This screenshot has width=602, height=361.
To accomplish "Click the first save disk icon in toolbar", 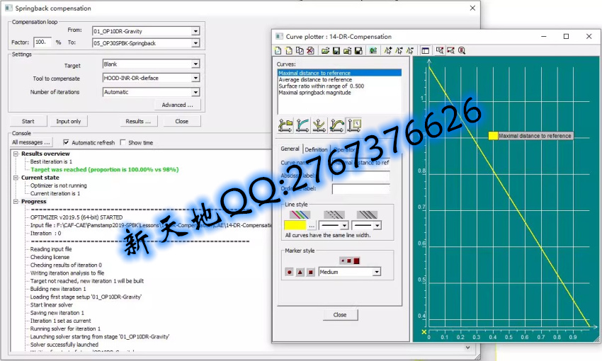I will click(x=336, y=51).
